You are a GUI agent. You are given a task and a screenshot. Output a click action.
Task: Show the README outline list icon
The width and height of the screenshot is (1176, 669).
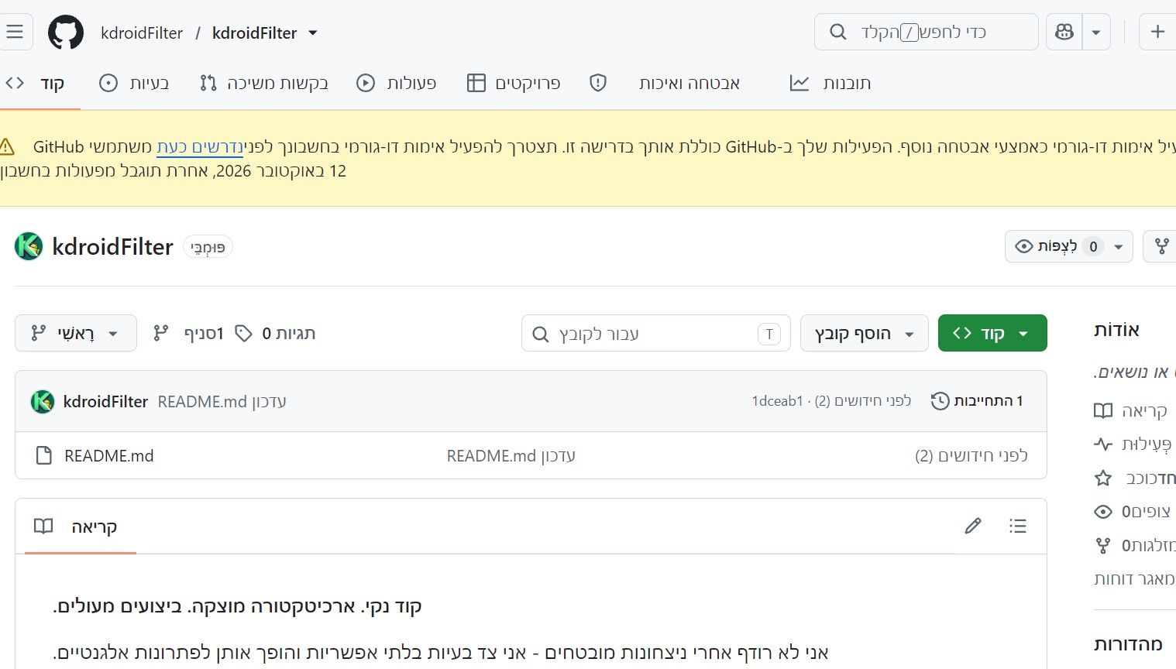1018,527
